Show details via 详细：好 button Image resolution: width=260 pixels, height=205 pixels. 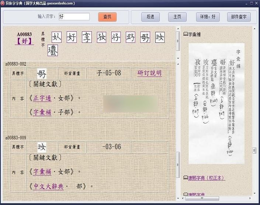208,17
